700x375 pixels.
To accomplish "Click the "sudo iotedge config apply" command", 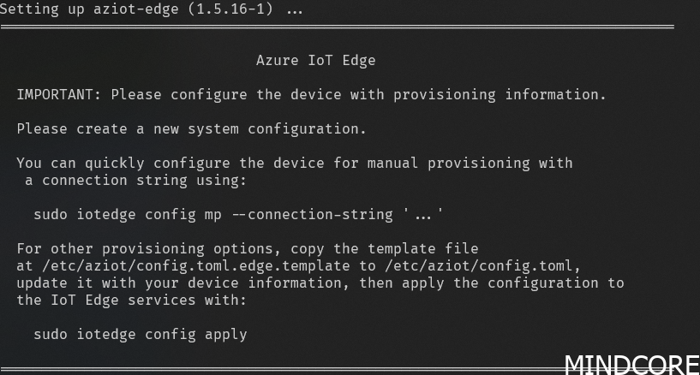I will click(x=140, y=334).
